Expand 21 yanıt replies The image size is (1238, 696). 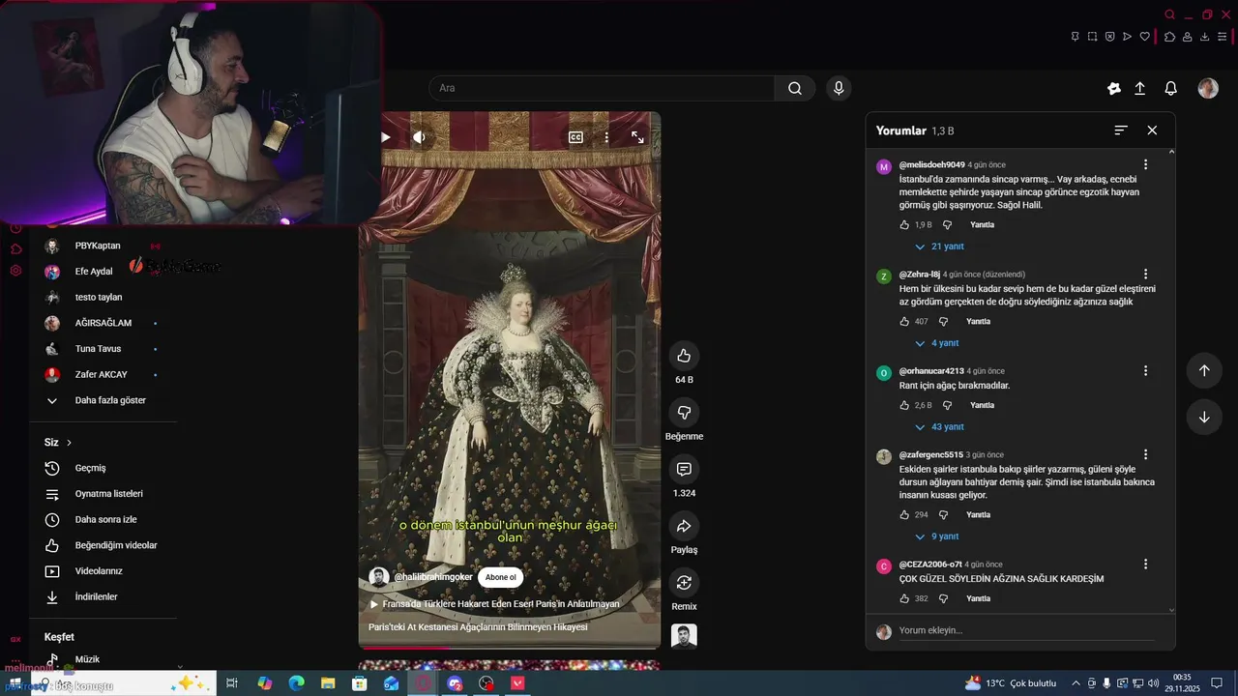[939, 246]
